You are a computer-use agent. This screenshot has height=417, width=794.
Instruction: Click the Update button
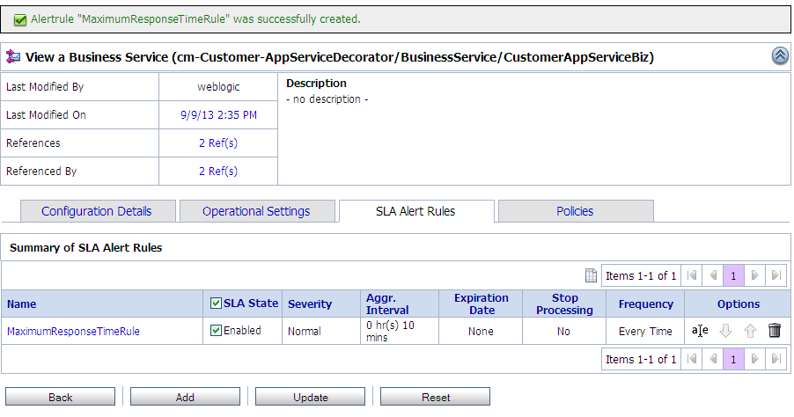pos(310,398)
